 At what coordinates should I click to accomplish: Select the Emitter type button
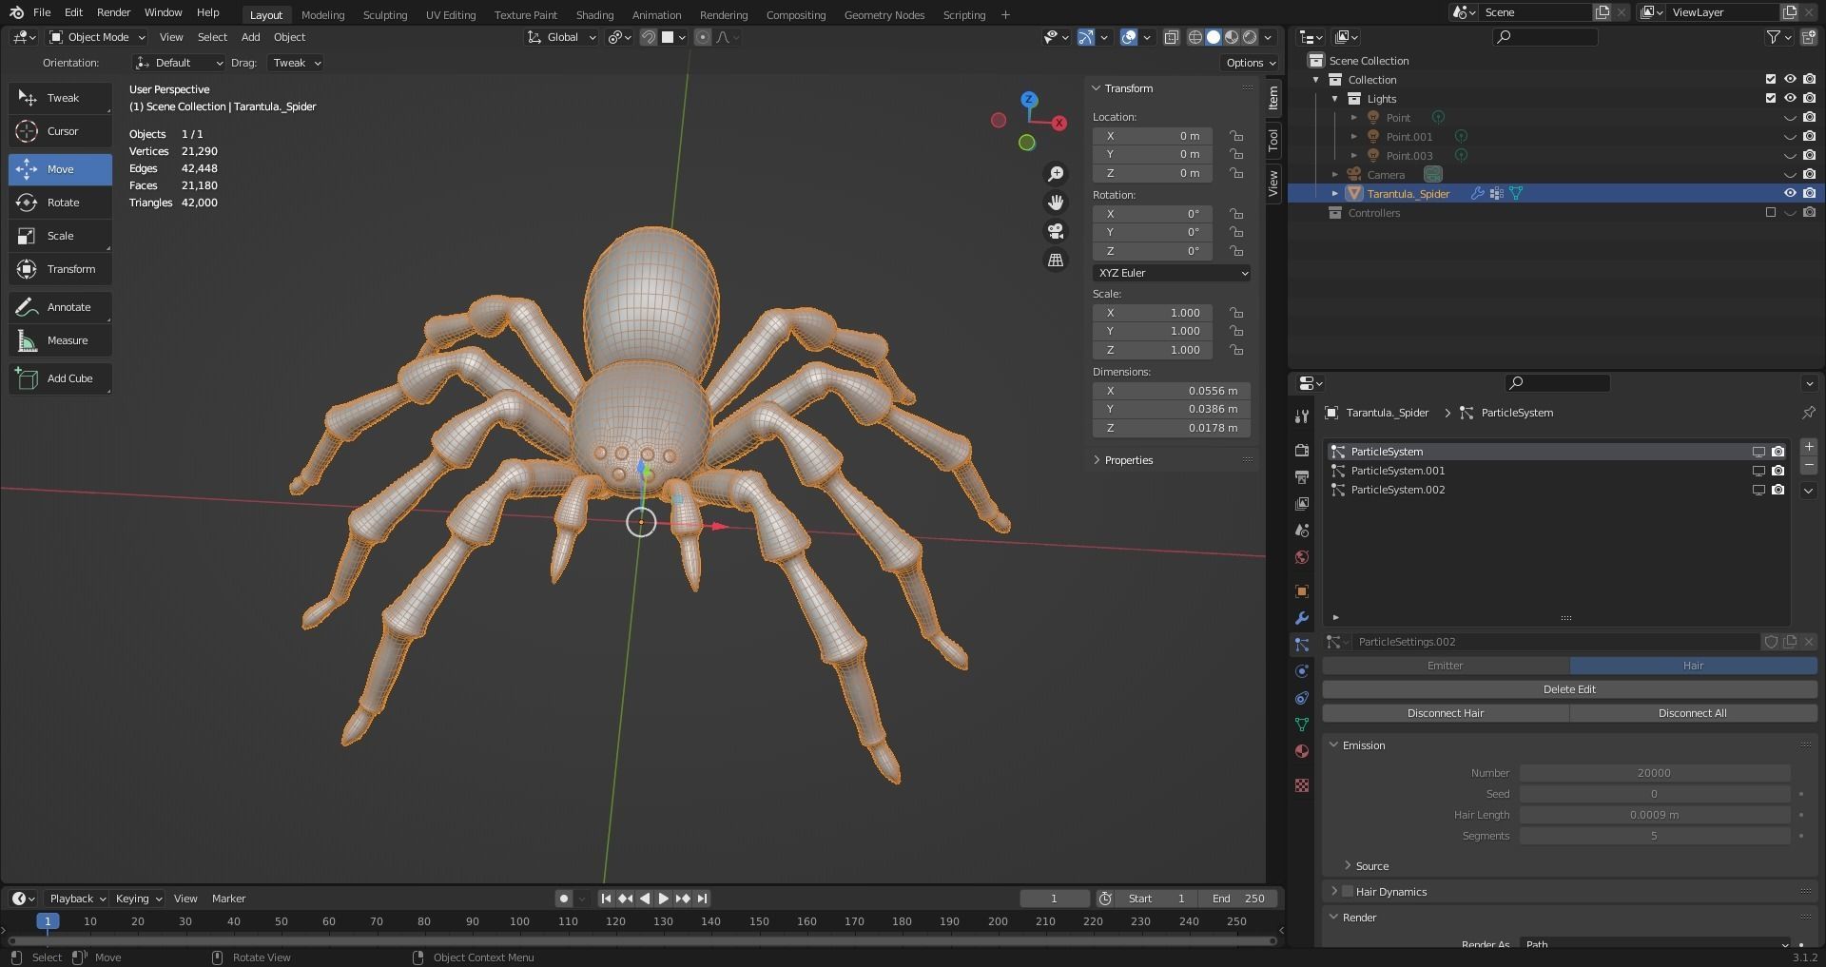(x=1446, y=666)
